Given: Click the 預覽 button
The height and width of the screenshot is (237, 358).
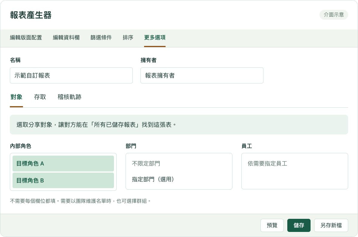Looking at the screenshot, I should 272,225.
